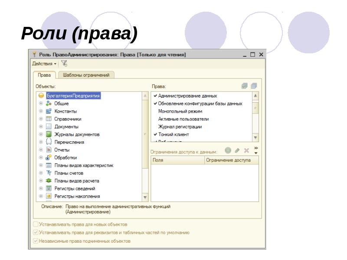Viewport: 347px width, 260px height.
Task: Open the Действия dropdown menu
Action: (44, 64)
